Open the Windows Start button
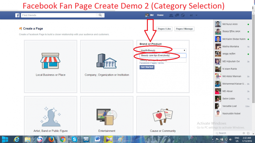255x143 pixels. click(5, 139)
